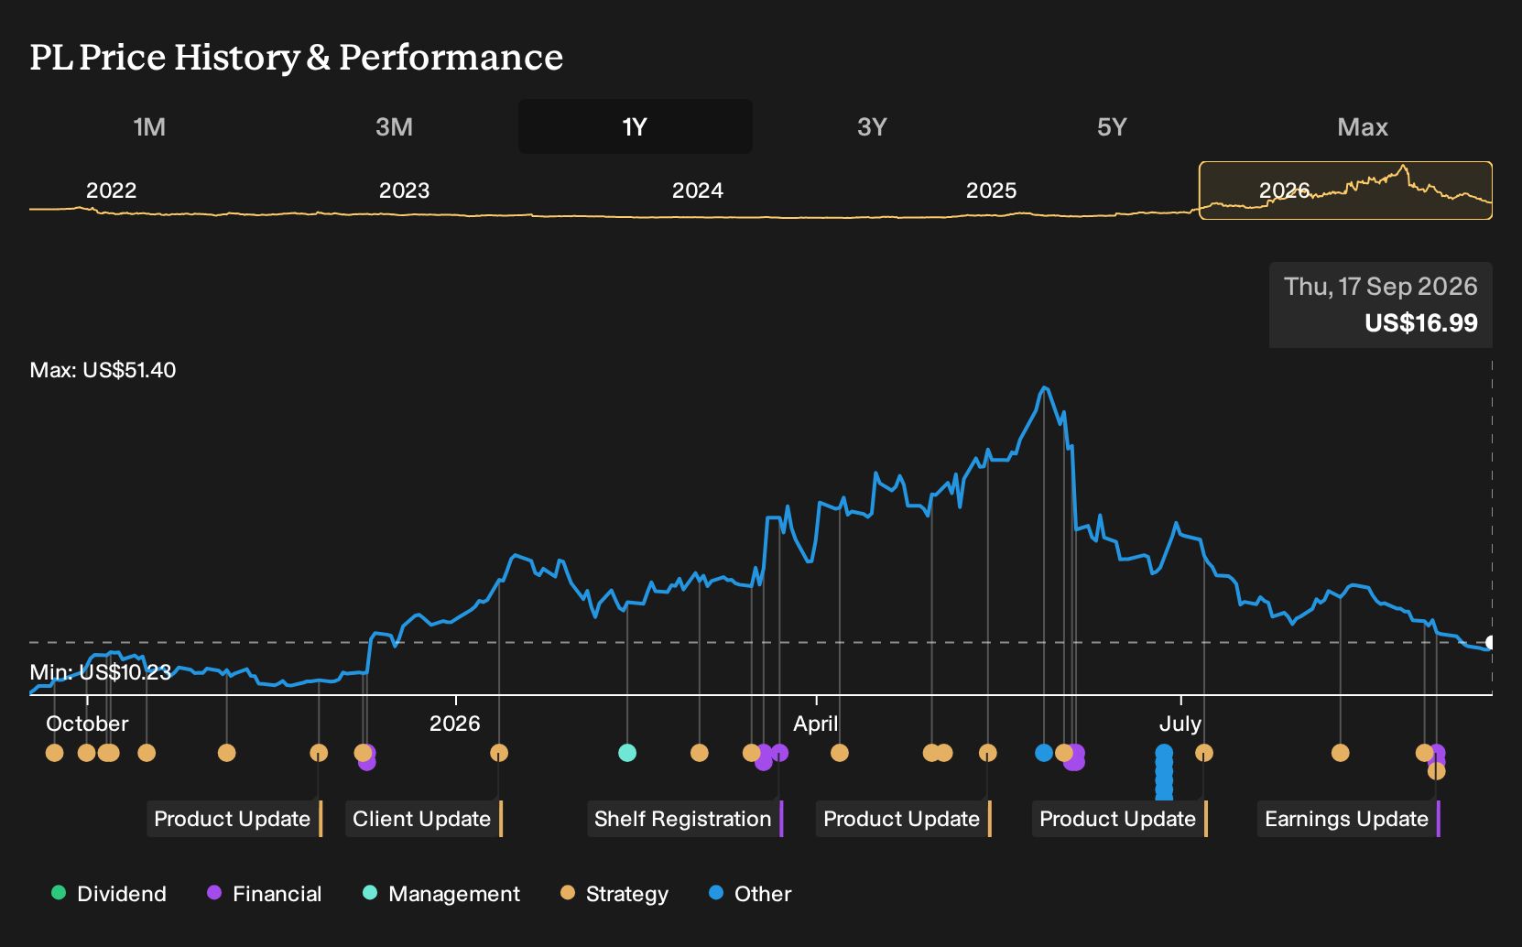Click the purple marker linked to Shelf Registration
Viewport: 1522px width, 947px height.
click(779, 753)
